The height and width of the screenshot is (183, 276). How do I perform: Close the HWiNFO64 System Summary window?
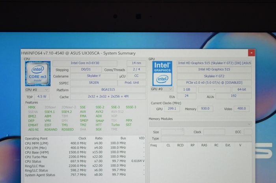coord(252,53)
